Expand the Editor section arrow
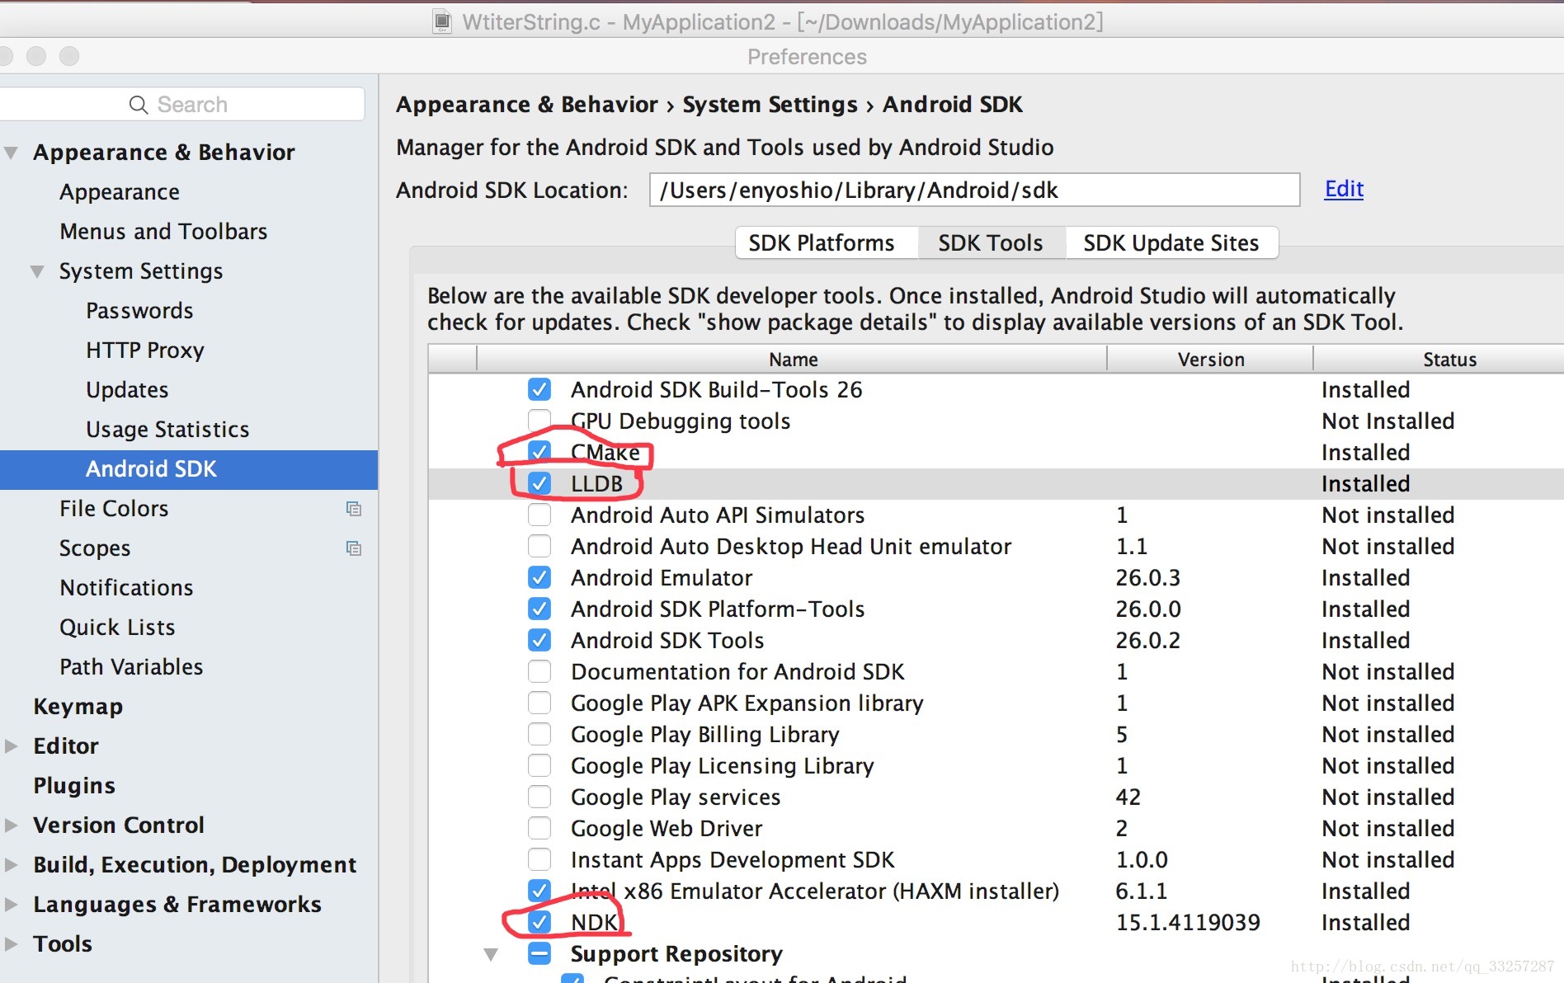The image size is (1564, 983). pyautogui.click(x=11, y=746)
